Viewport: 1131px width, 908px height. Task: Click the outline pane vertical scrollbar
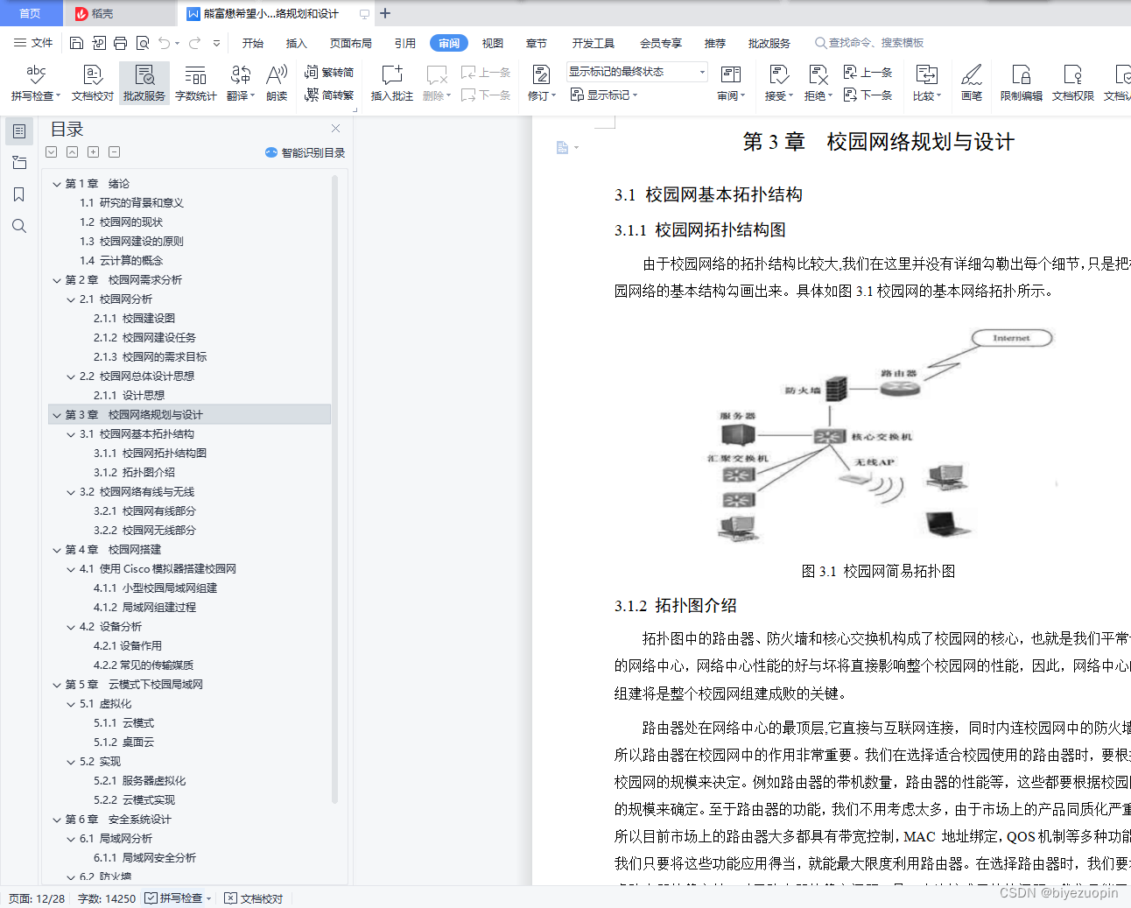[x=334, y=490]
